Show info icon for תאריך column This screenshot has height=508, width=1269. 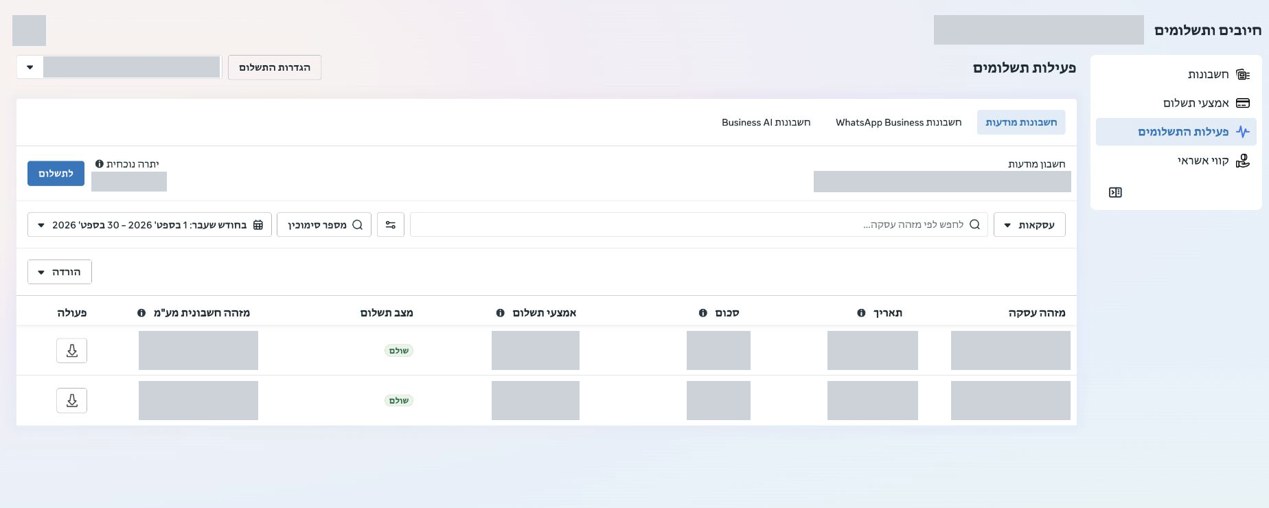pyautogui.click(x=861, y=313)
